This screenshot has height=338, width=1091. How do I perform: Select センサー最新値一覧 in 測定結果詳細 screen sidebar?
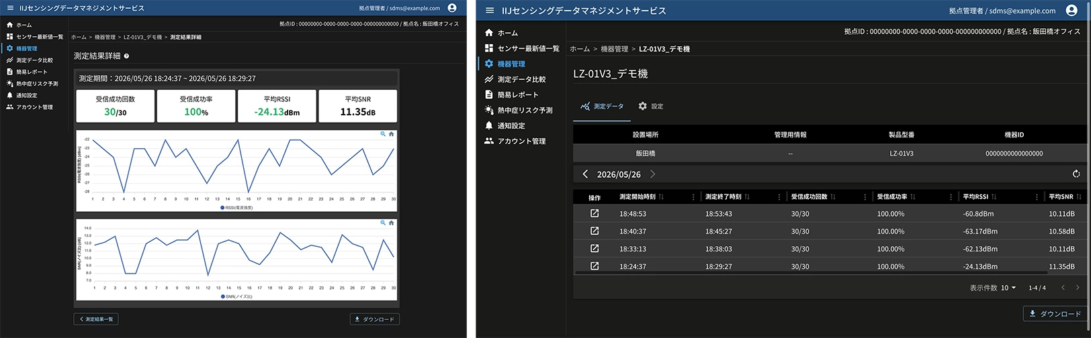click(34, 37)
